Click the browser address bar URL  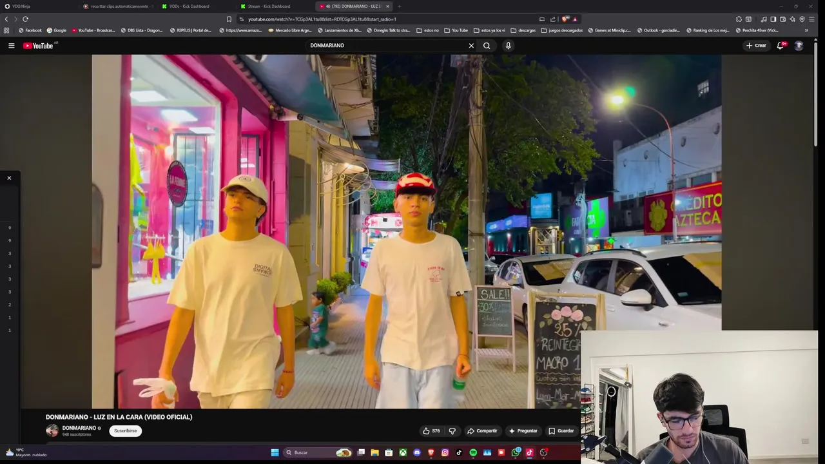tap(322, 19)
